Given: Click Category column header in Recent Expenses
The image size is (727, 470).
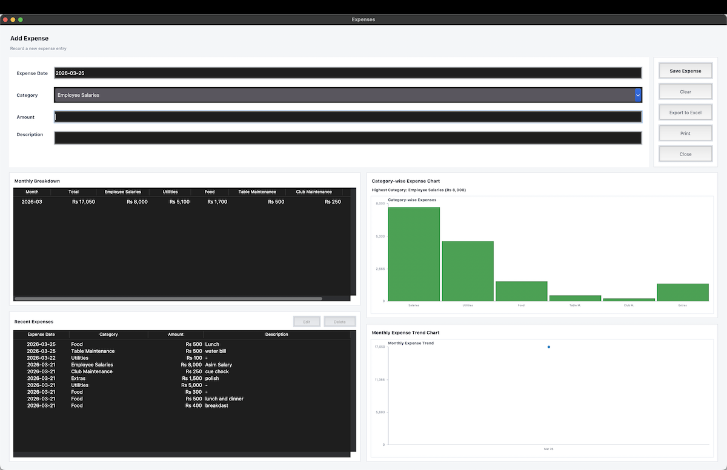Looking at the screenshot, I should tap(109, 335).
